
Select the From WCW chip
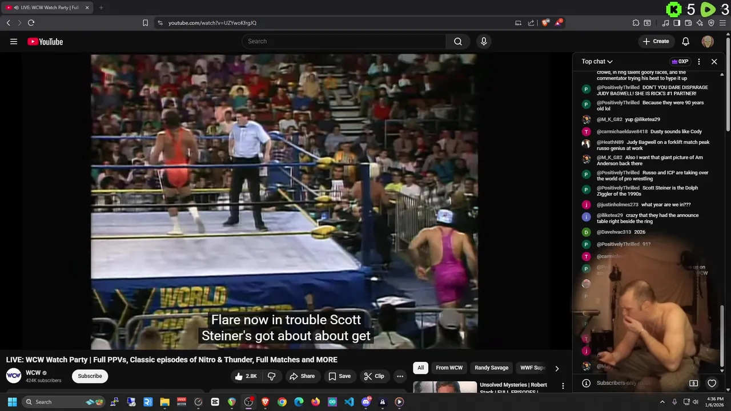[x=449, y=368]
